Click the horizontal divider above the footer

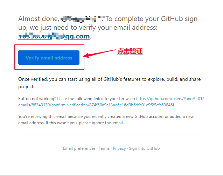coord(111,134)
